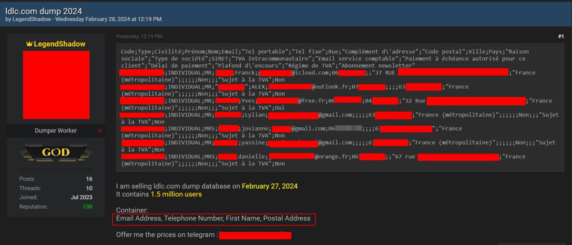
Task: Click the 'I am selling ldlc.com dump database' sentence
Action: [174, 186]
